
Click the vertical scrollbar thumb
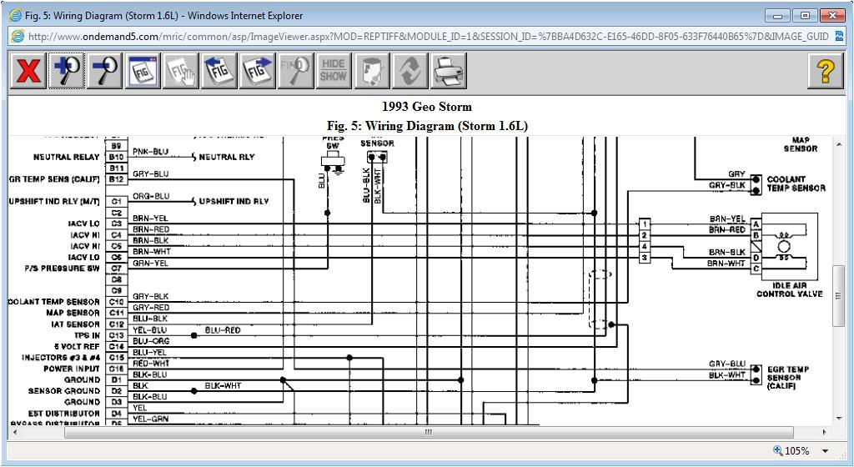pos(839,295)
